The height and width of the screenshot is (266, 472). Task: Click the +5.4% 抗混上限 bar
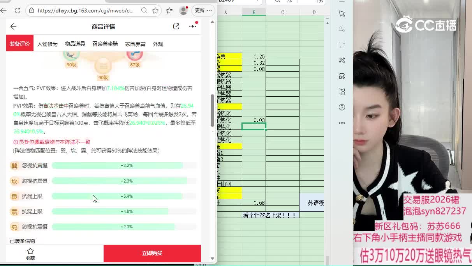124,196
